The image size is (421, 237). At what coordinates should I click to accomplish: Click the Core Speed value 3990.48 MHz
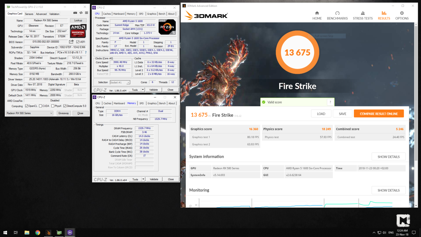(x=120, y=62)
